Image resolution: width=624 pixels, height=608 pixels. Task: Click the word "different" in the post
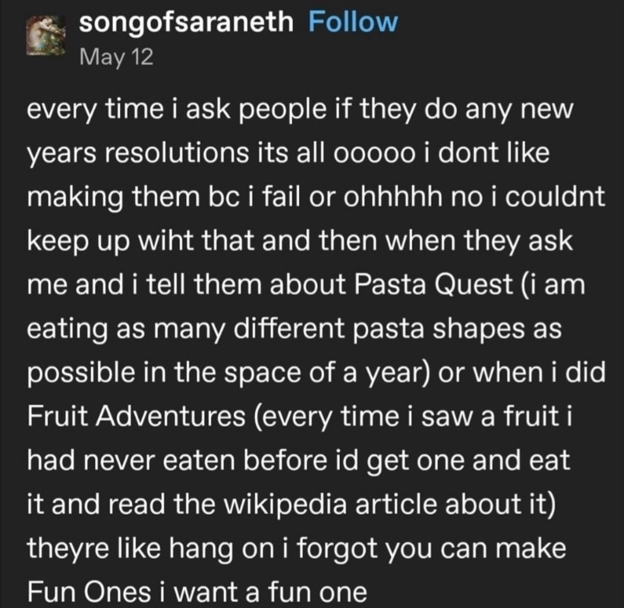(289, 329)
